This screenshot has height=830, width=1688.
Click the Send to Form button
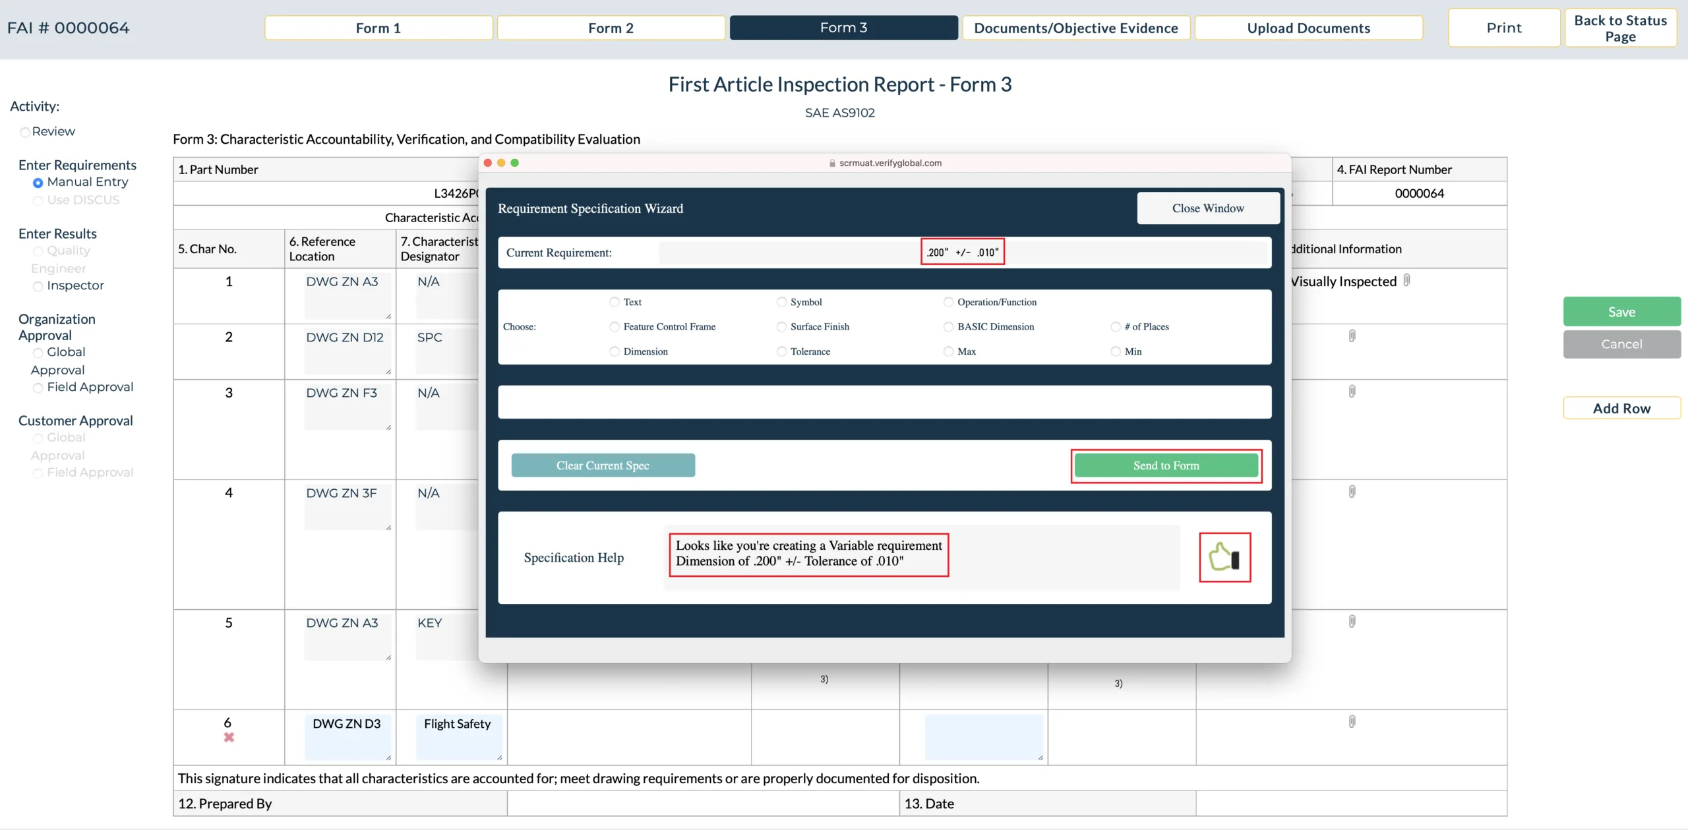coord(1166,464)
